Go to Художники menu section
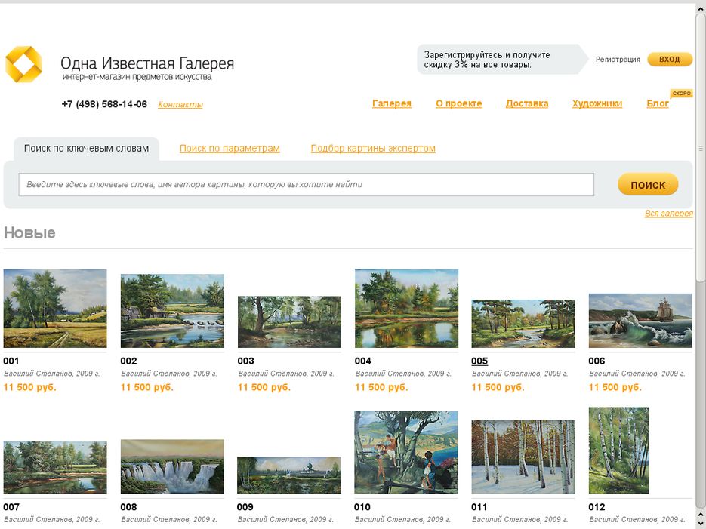This screenshot has height=529, width=706. [597, 103]
